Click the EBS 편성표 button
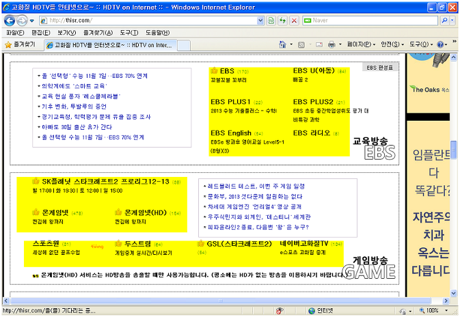Screen dimensions: 460x317 coord(380,68)
